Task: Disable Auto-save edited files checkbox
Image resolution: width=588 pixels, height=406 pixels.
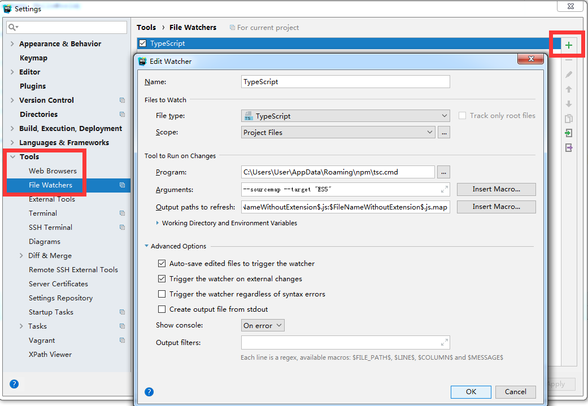Action: point(162,264)
